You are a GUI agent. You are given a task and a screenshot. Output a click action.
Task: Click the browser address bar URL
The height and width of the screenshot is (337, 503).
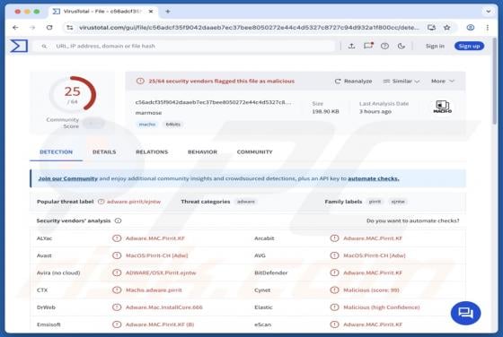click(x=249, y=28)
